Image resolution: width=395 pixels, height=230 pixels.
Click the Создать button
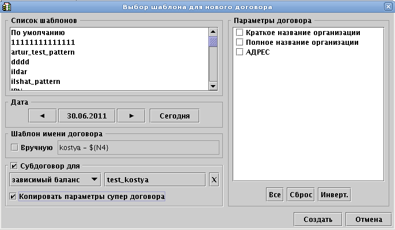point(318,219)
